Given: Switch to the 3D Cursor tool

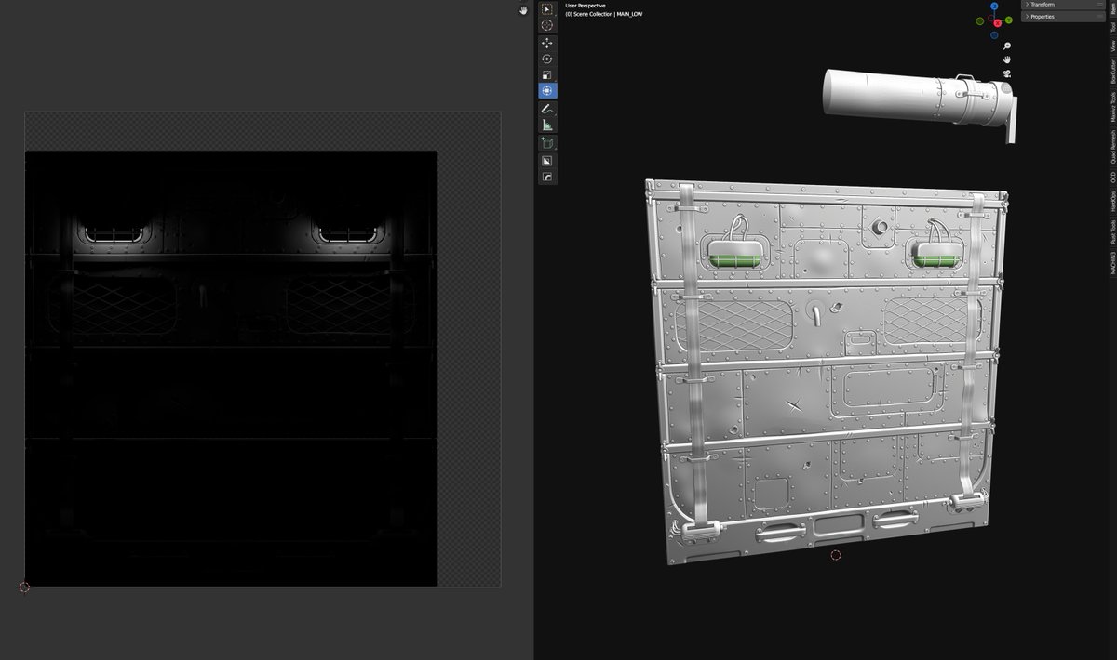Looking at the screenshot, I should click(547, 23).
